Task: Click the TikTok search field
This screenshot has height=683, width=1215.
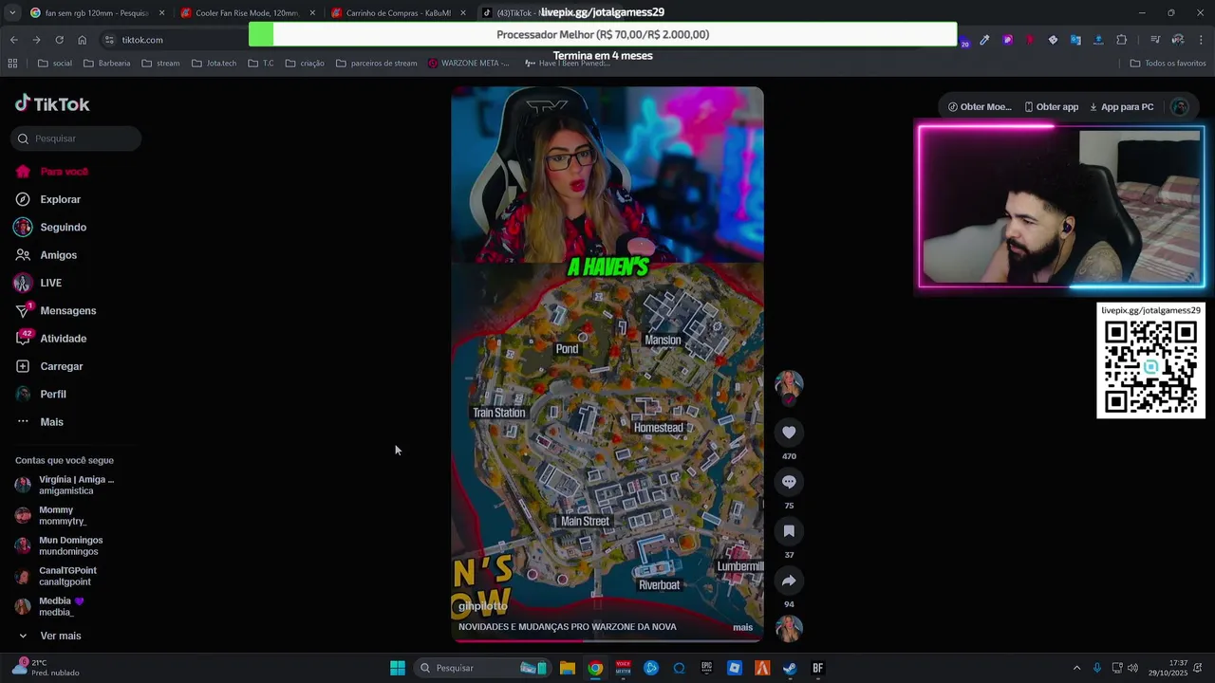Action: point(77,138)
